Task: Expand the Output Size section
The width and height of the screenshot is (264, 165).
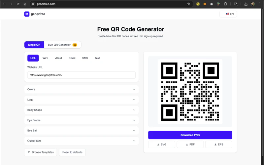Action: [x=82, y=141]
